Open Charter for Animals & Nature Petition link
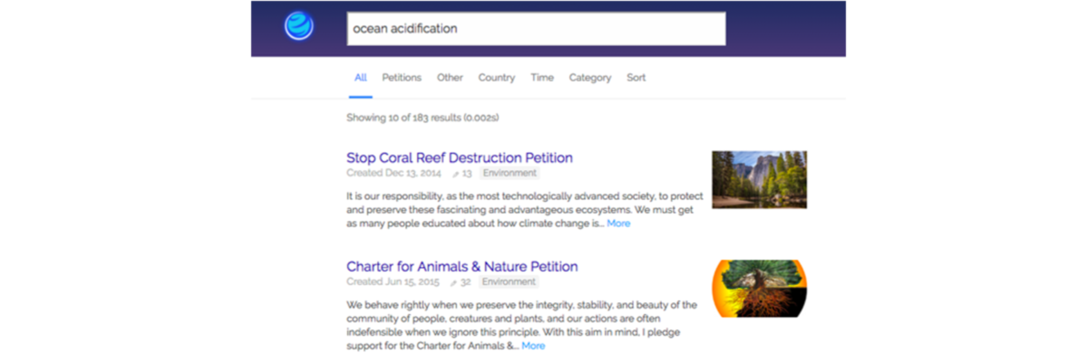 [x=462, y=266]
